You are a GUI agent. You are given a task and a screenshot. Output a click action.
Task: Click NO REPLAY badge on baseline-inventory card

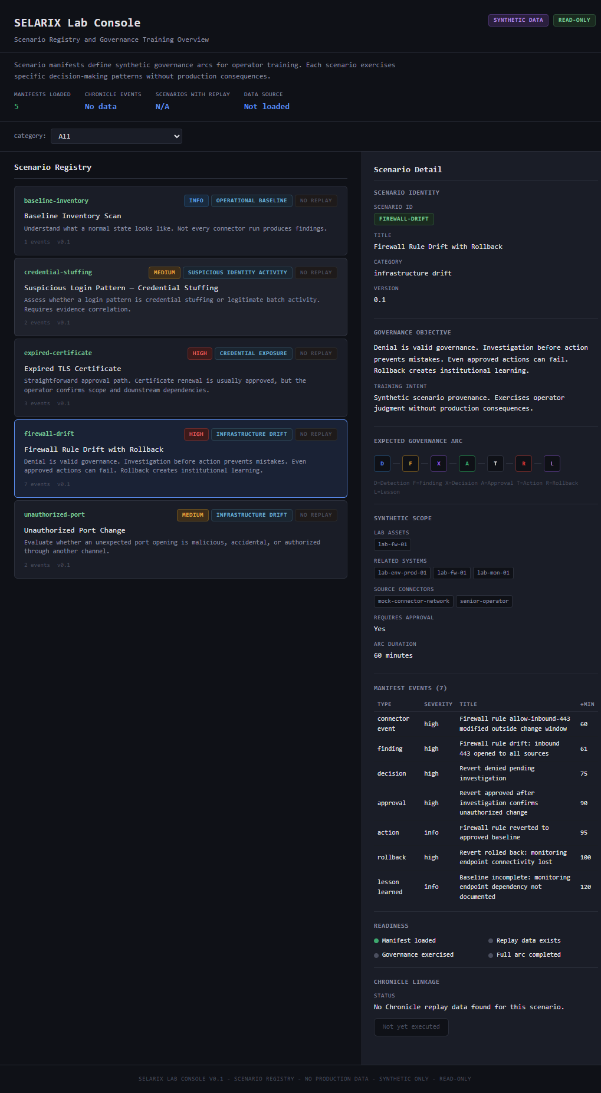tap(316, 201)
